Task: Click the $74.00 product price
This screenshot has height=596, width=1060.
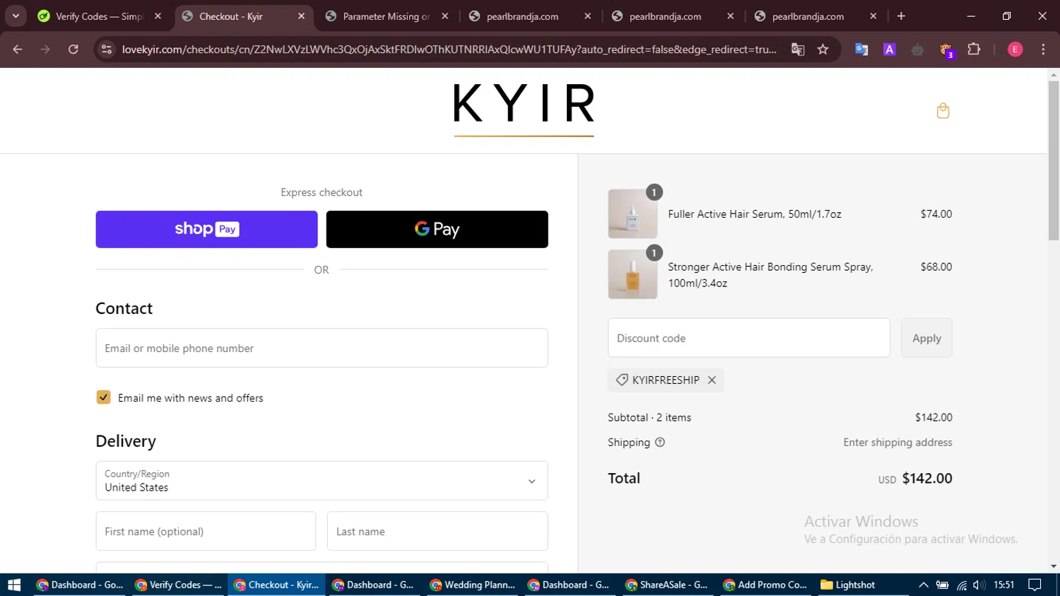Action: coord(936,214)
